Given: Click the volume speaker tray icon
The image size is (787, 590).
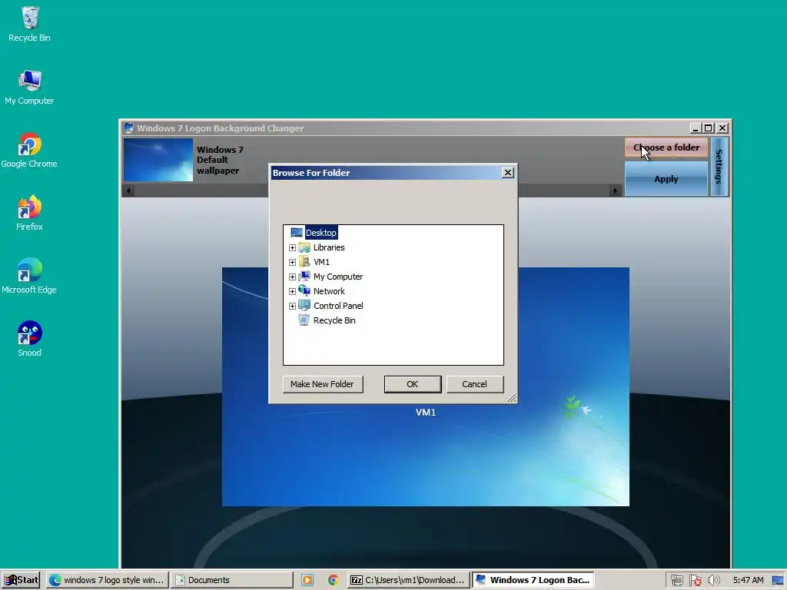Looking at the screenshot, I should point(713,581).
